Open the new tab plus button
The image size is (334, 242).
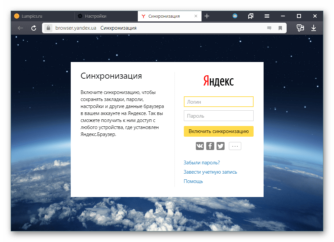[x=207, y=16]
